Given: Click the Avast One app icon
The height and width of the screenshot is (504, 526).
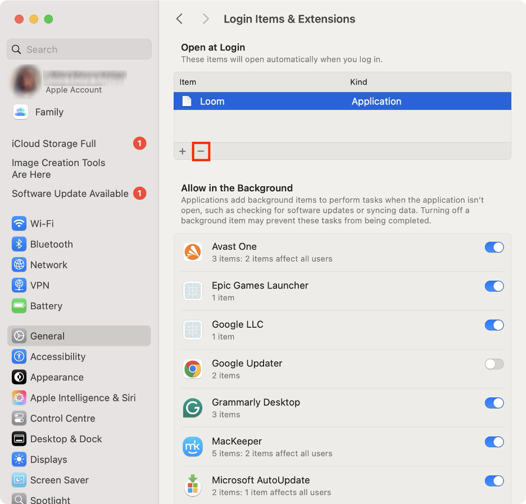Looking at the screenshot, I should [x=193, y=252].
